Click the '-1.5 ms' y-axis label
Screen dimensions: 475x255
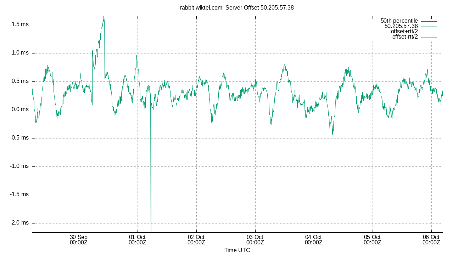click(x=19, y=194)
